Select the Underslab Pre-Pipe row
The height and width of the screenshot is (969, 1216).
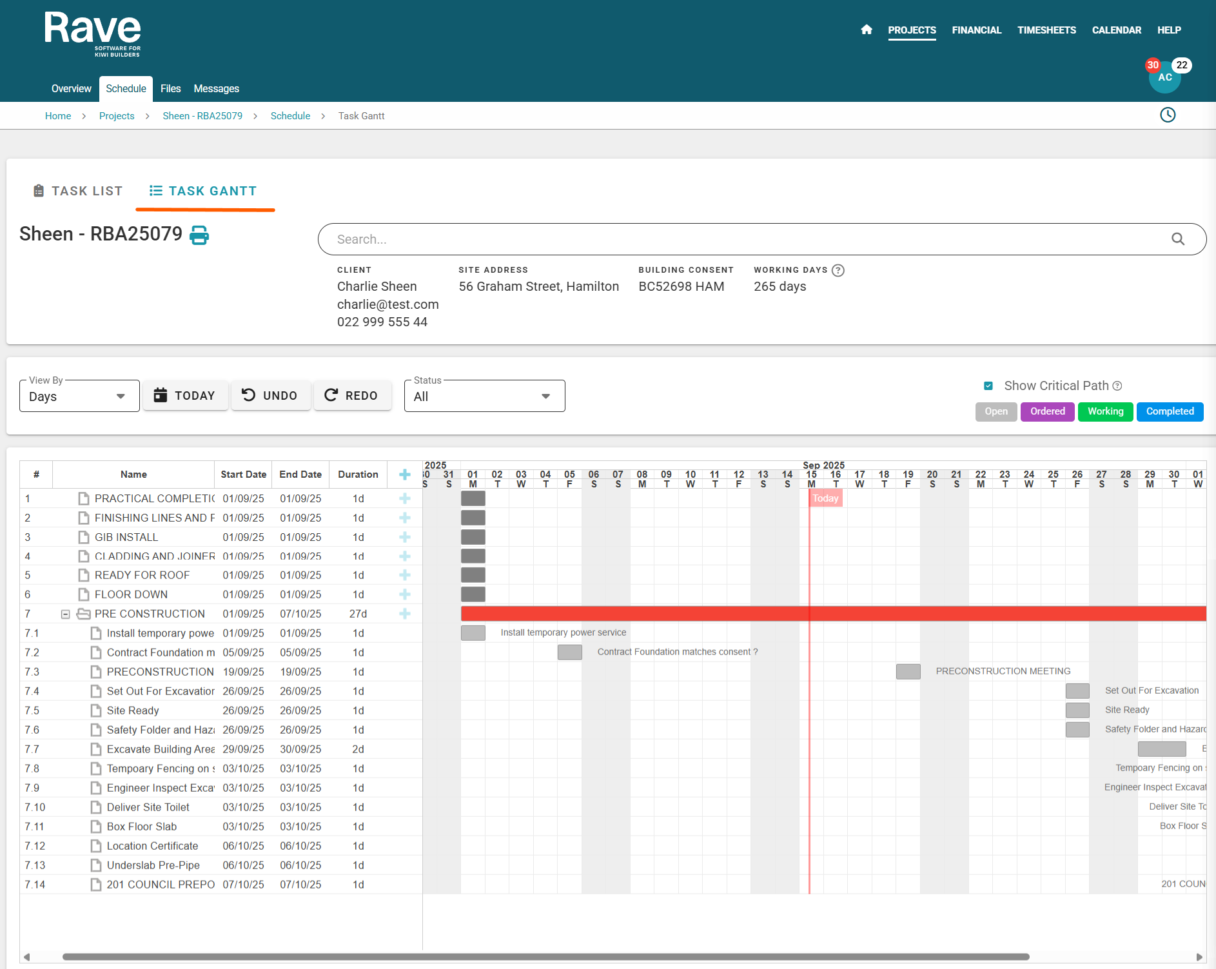click(221, 865)
